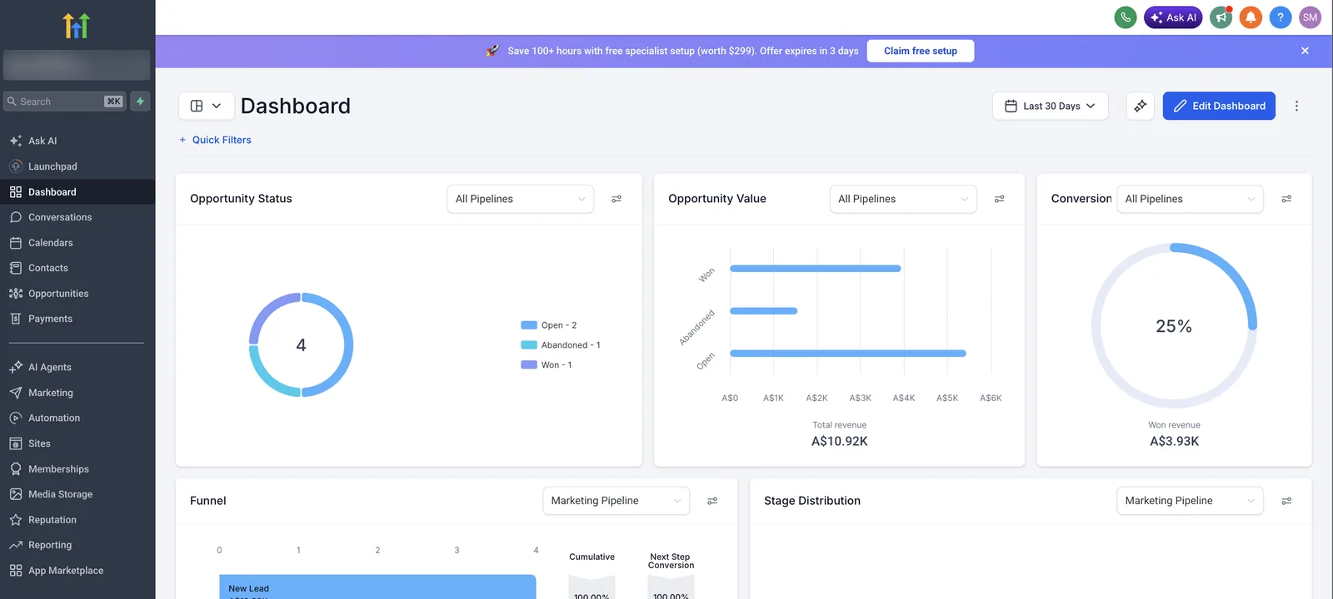Viewport: 1333px width, 599px height.
Task: Click the blue help question mark icon
Action: (1281, 17)
